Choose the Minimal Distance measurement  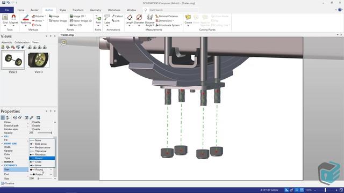167,16
